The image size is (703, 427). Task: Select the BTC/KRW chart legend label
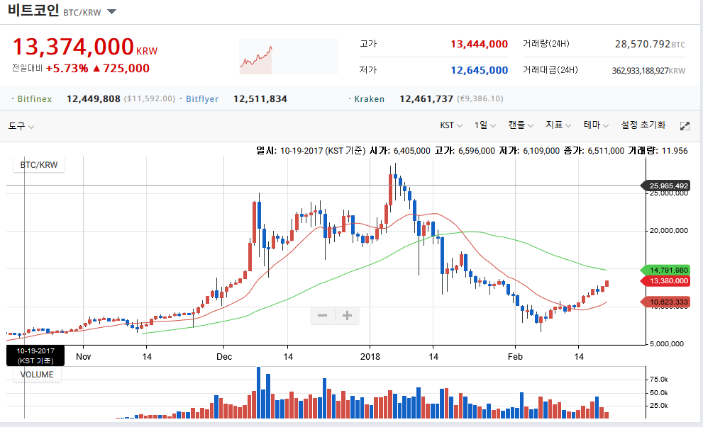click(39, 165)
